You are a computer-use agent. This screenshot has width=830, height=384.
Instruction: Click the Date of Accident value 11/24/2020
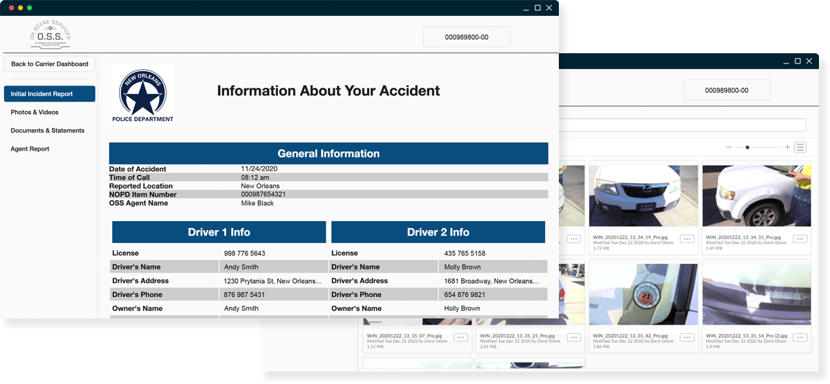[x=259, y=169]
